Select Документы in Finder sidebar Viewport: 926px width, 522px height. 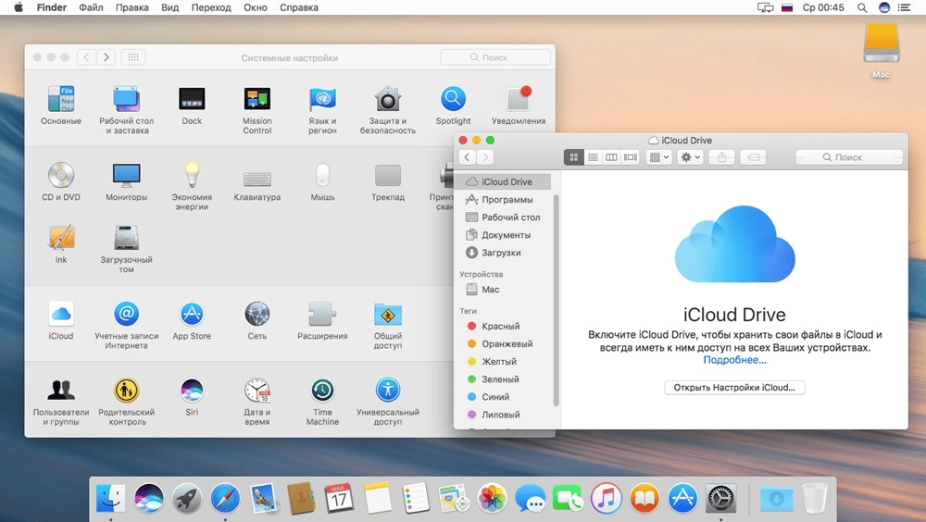pyautogui.click(x=505, y=235)
